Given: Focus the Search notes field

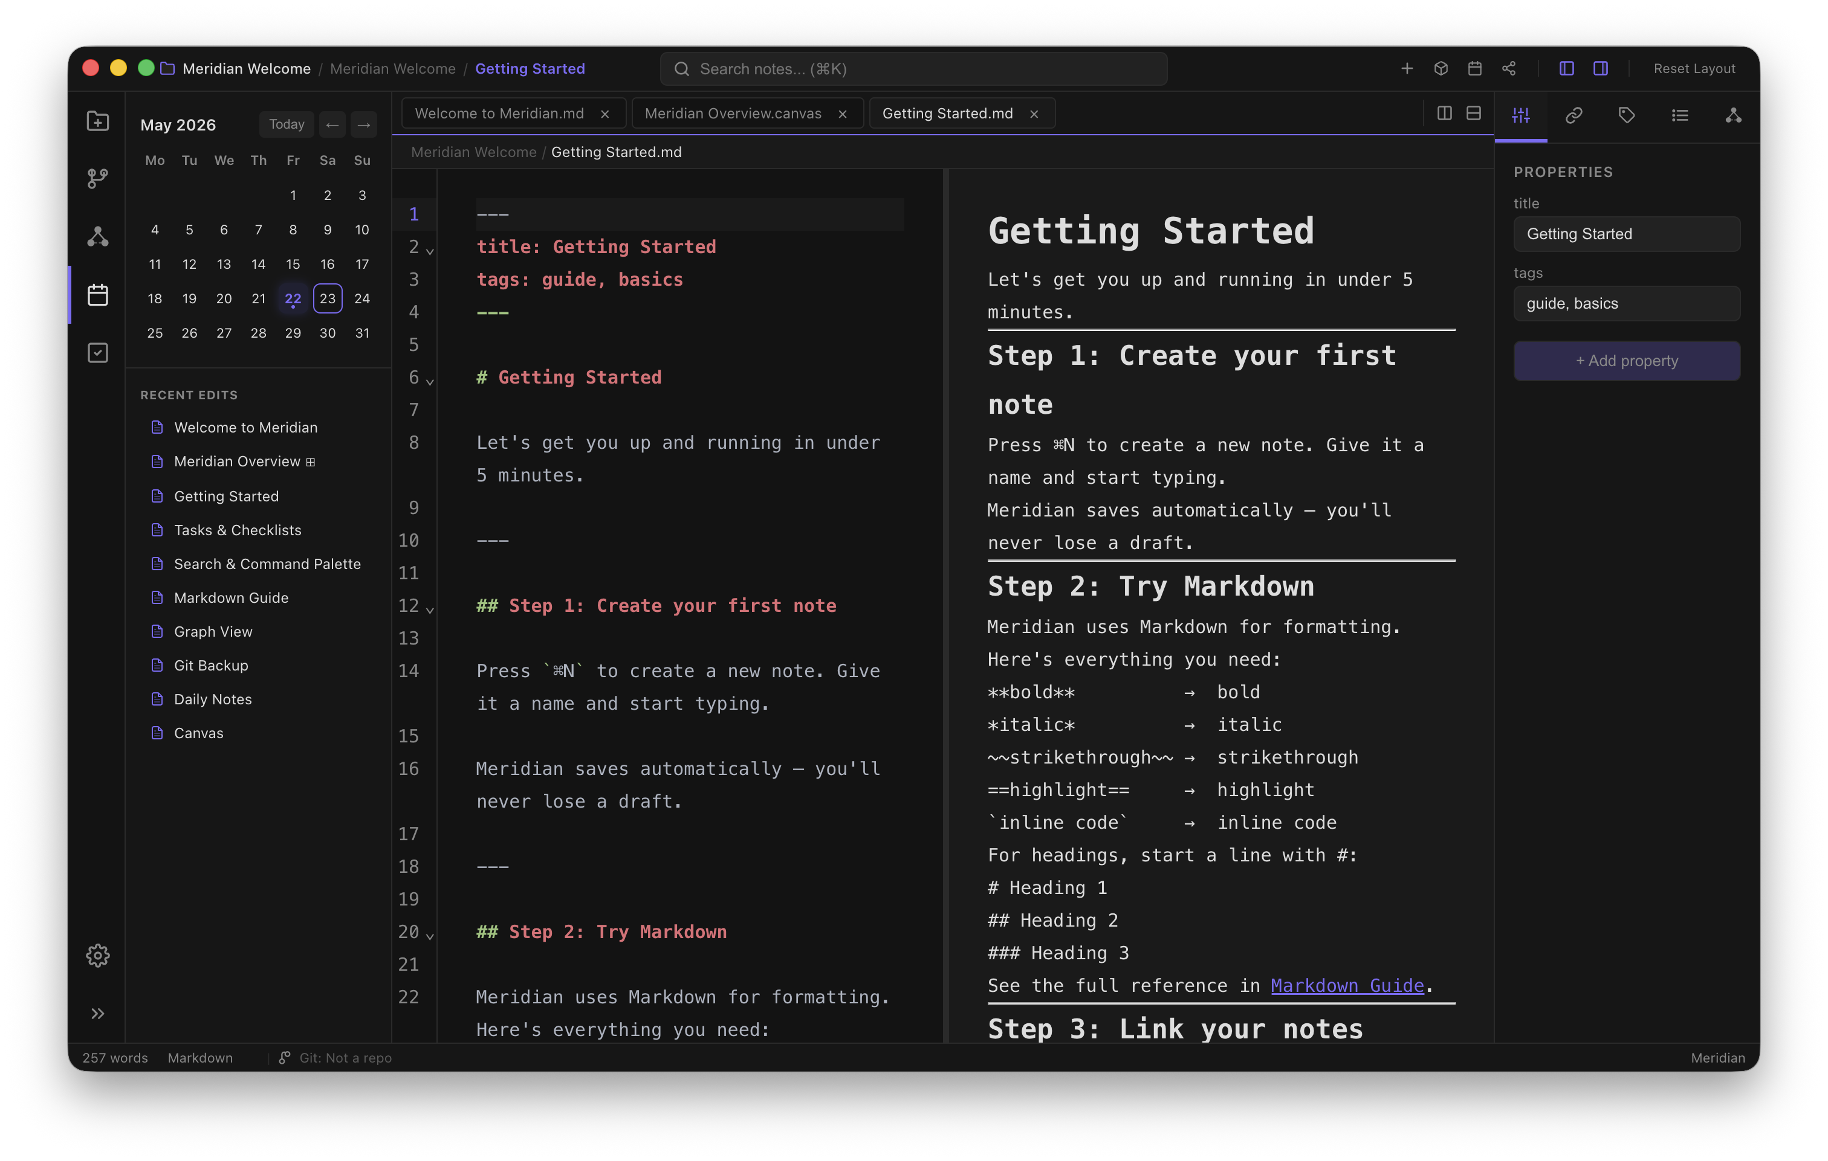Looking at the screenshot, I should [x=913, y=69].
